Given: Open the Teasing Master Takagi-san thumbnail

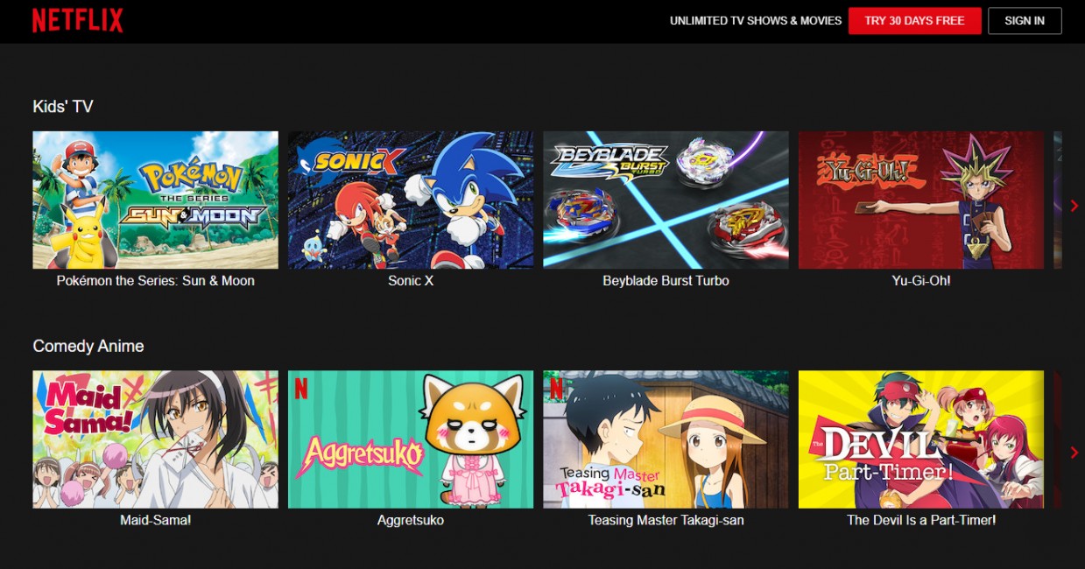Looking at the screenshot, I should pyautogui.click(x=666, y=439).
